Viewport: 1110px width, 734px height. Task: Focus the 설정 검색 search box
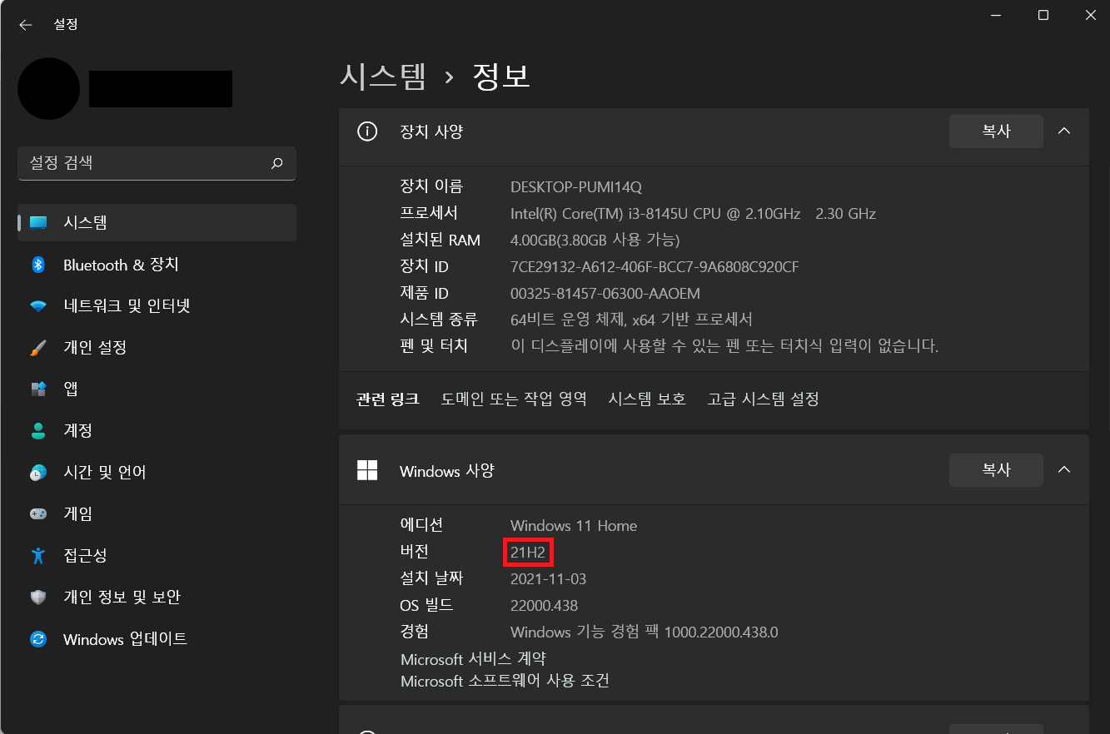click(x=157, y=163)
